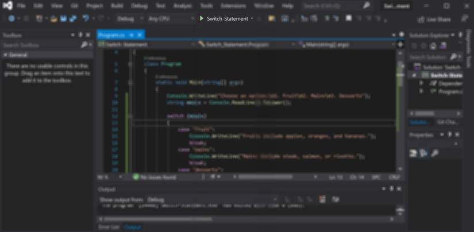Click the Open File toolbar icon
474x232 pixels.
coord(54,19)
